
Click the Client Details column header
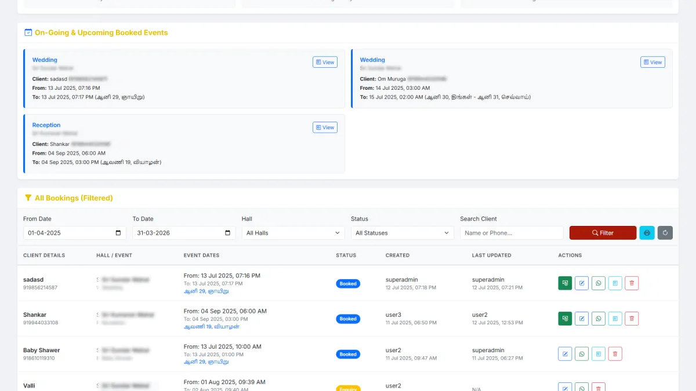click(44, 255)
